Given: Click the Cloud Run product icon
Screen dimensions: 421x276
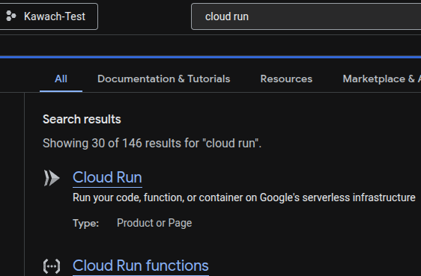Looking at the screenshot, I should pos(52,178).
